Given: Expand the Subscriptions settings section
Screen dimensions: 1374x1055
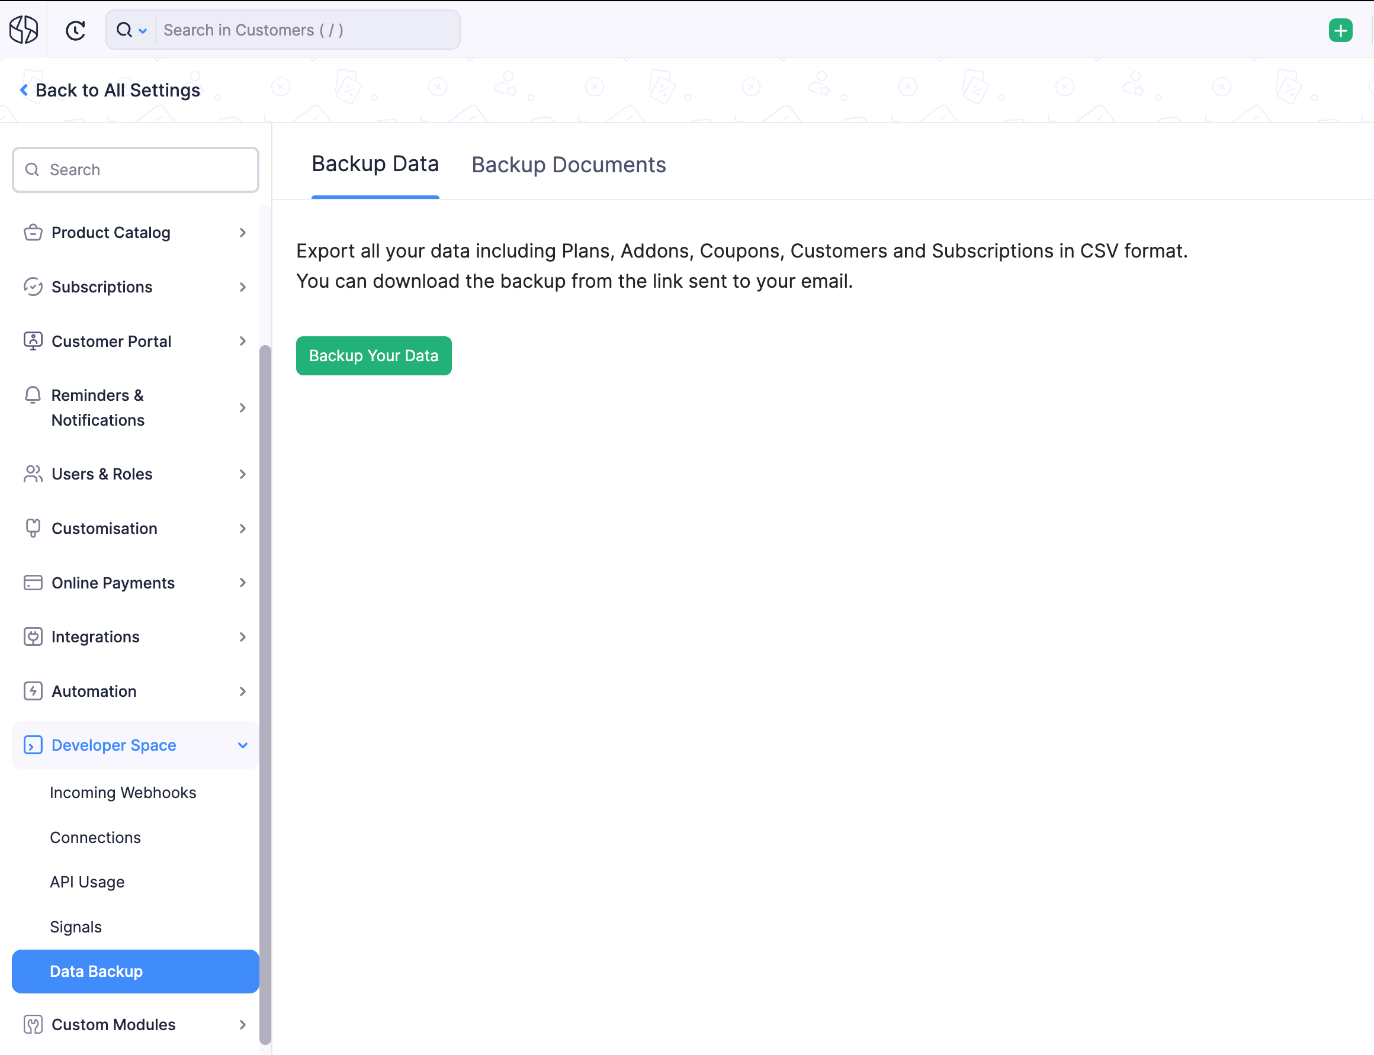Looking at the screenshot, I should pos(242,287).
